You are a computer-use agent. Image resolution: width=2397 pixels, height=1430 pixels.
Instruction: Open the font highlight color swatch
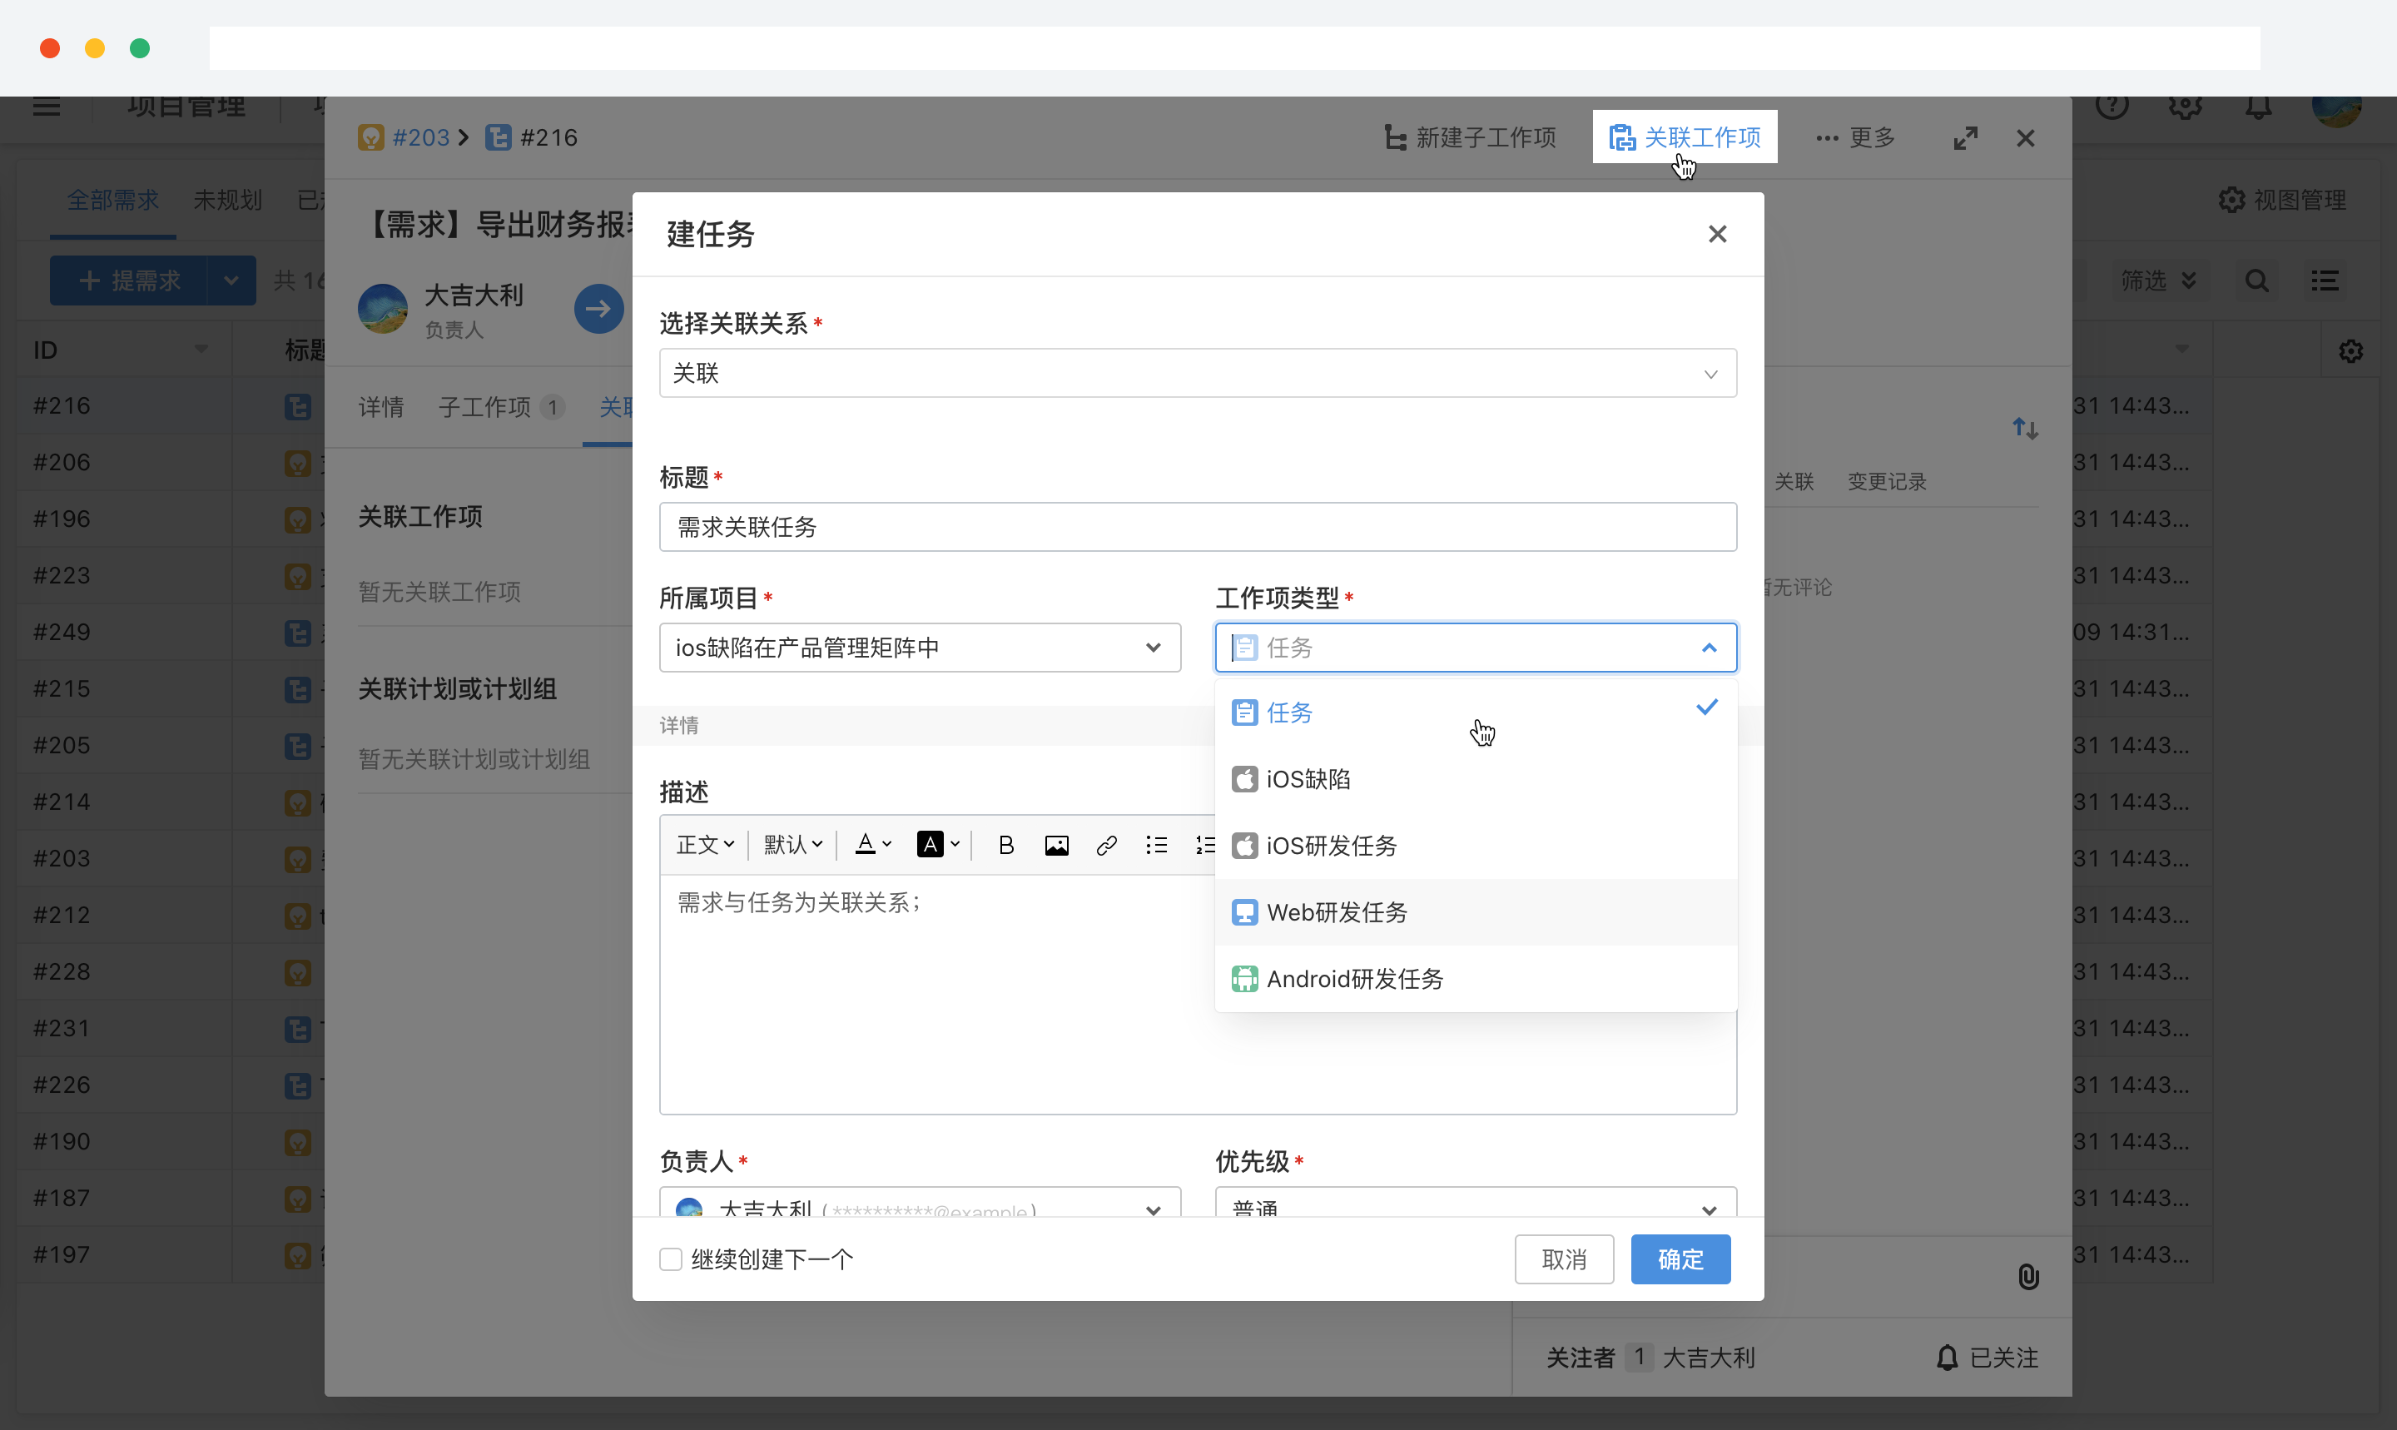click(x=931, y=844)
